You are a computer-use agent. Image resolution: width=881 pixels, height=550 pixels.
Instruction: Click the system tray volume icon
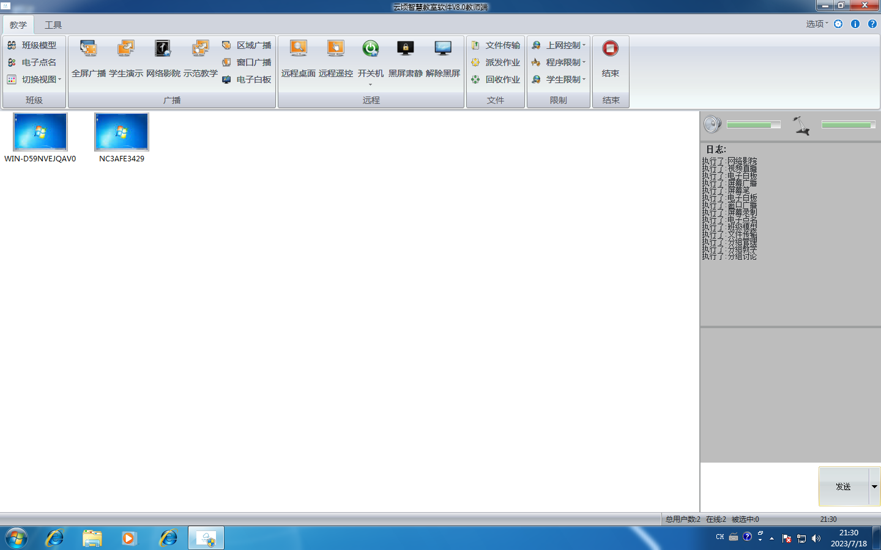(x=816, y=538)
